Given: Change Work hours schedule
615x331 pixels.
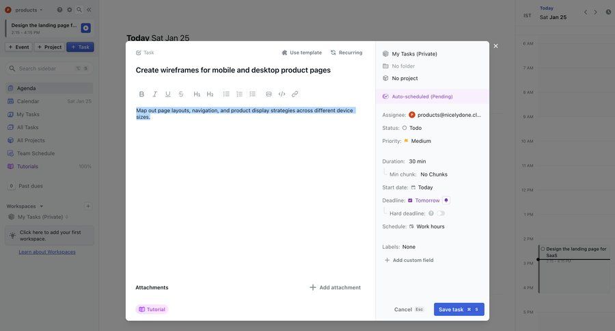Looking at the screenshot, I should 426,226.
